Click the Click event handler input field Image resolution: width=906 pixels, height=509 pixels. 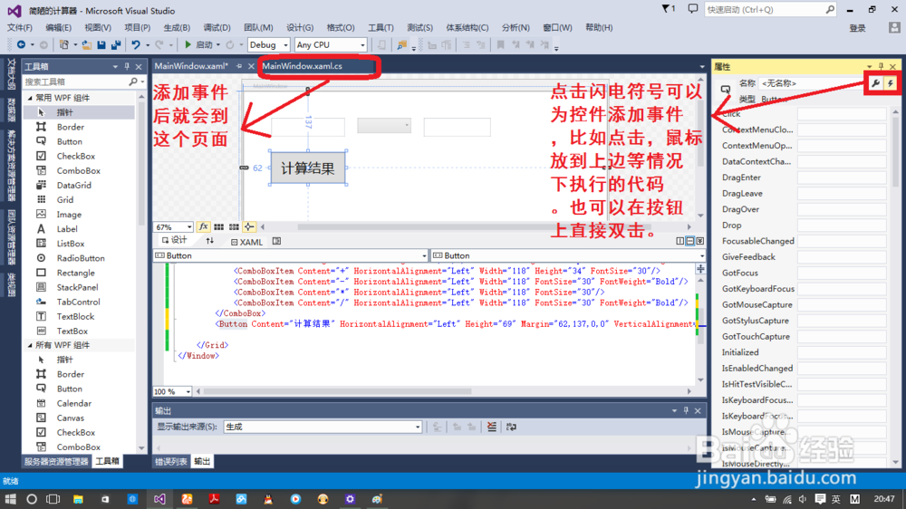coord(842,114)
